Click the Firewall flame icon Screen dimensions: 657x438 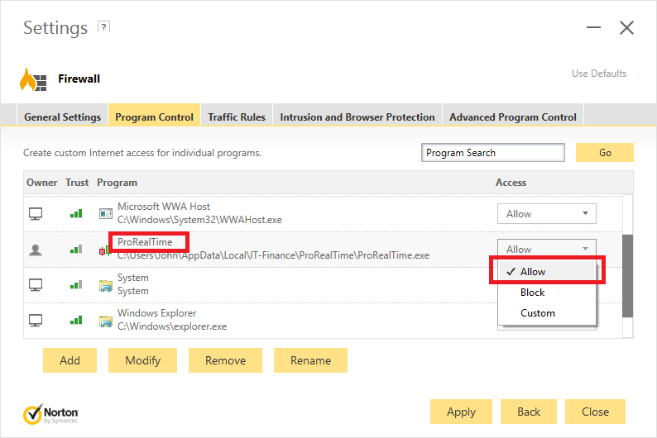tap(34, 79)
